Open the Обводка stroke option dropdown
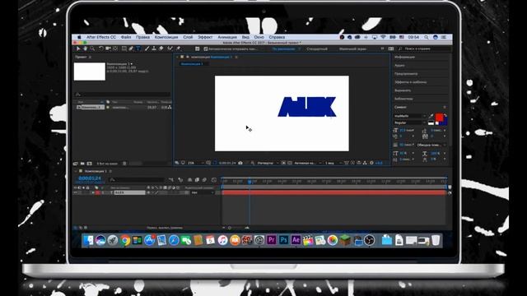527x296 pixels. click(x=431, y=145)
